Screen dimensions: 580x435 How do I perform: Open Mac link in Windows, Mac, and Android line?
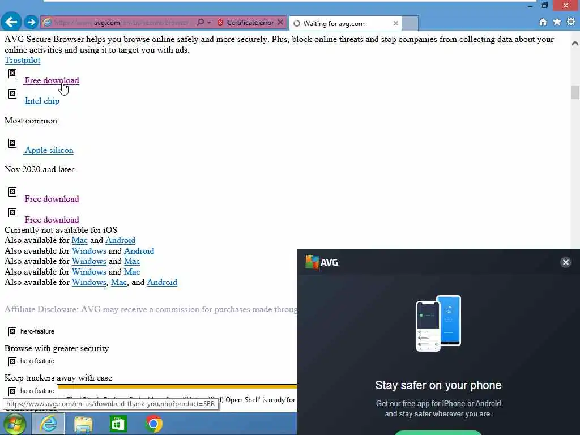coord(119,282)
